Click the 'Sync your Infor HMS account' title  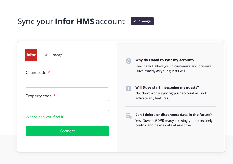coord(71,21)
